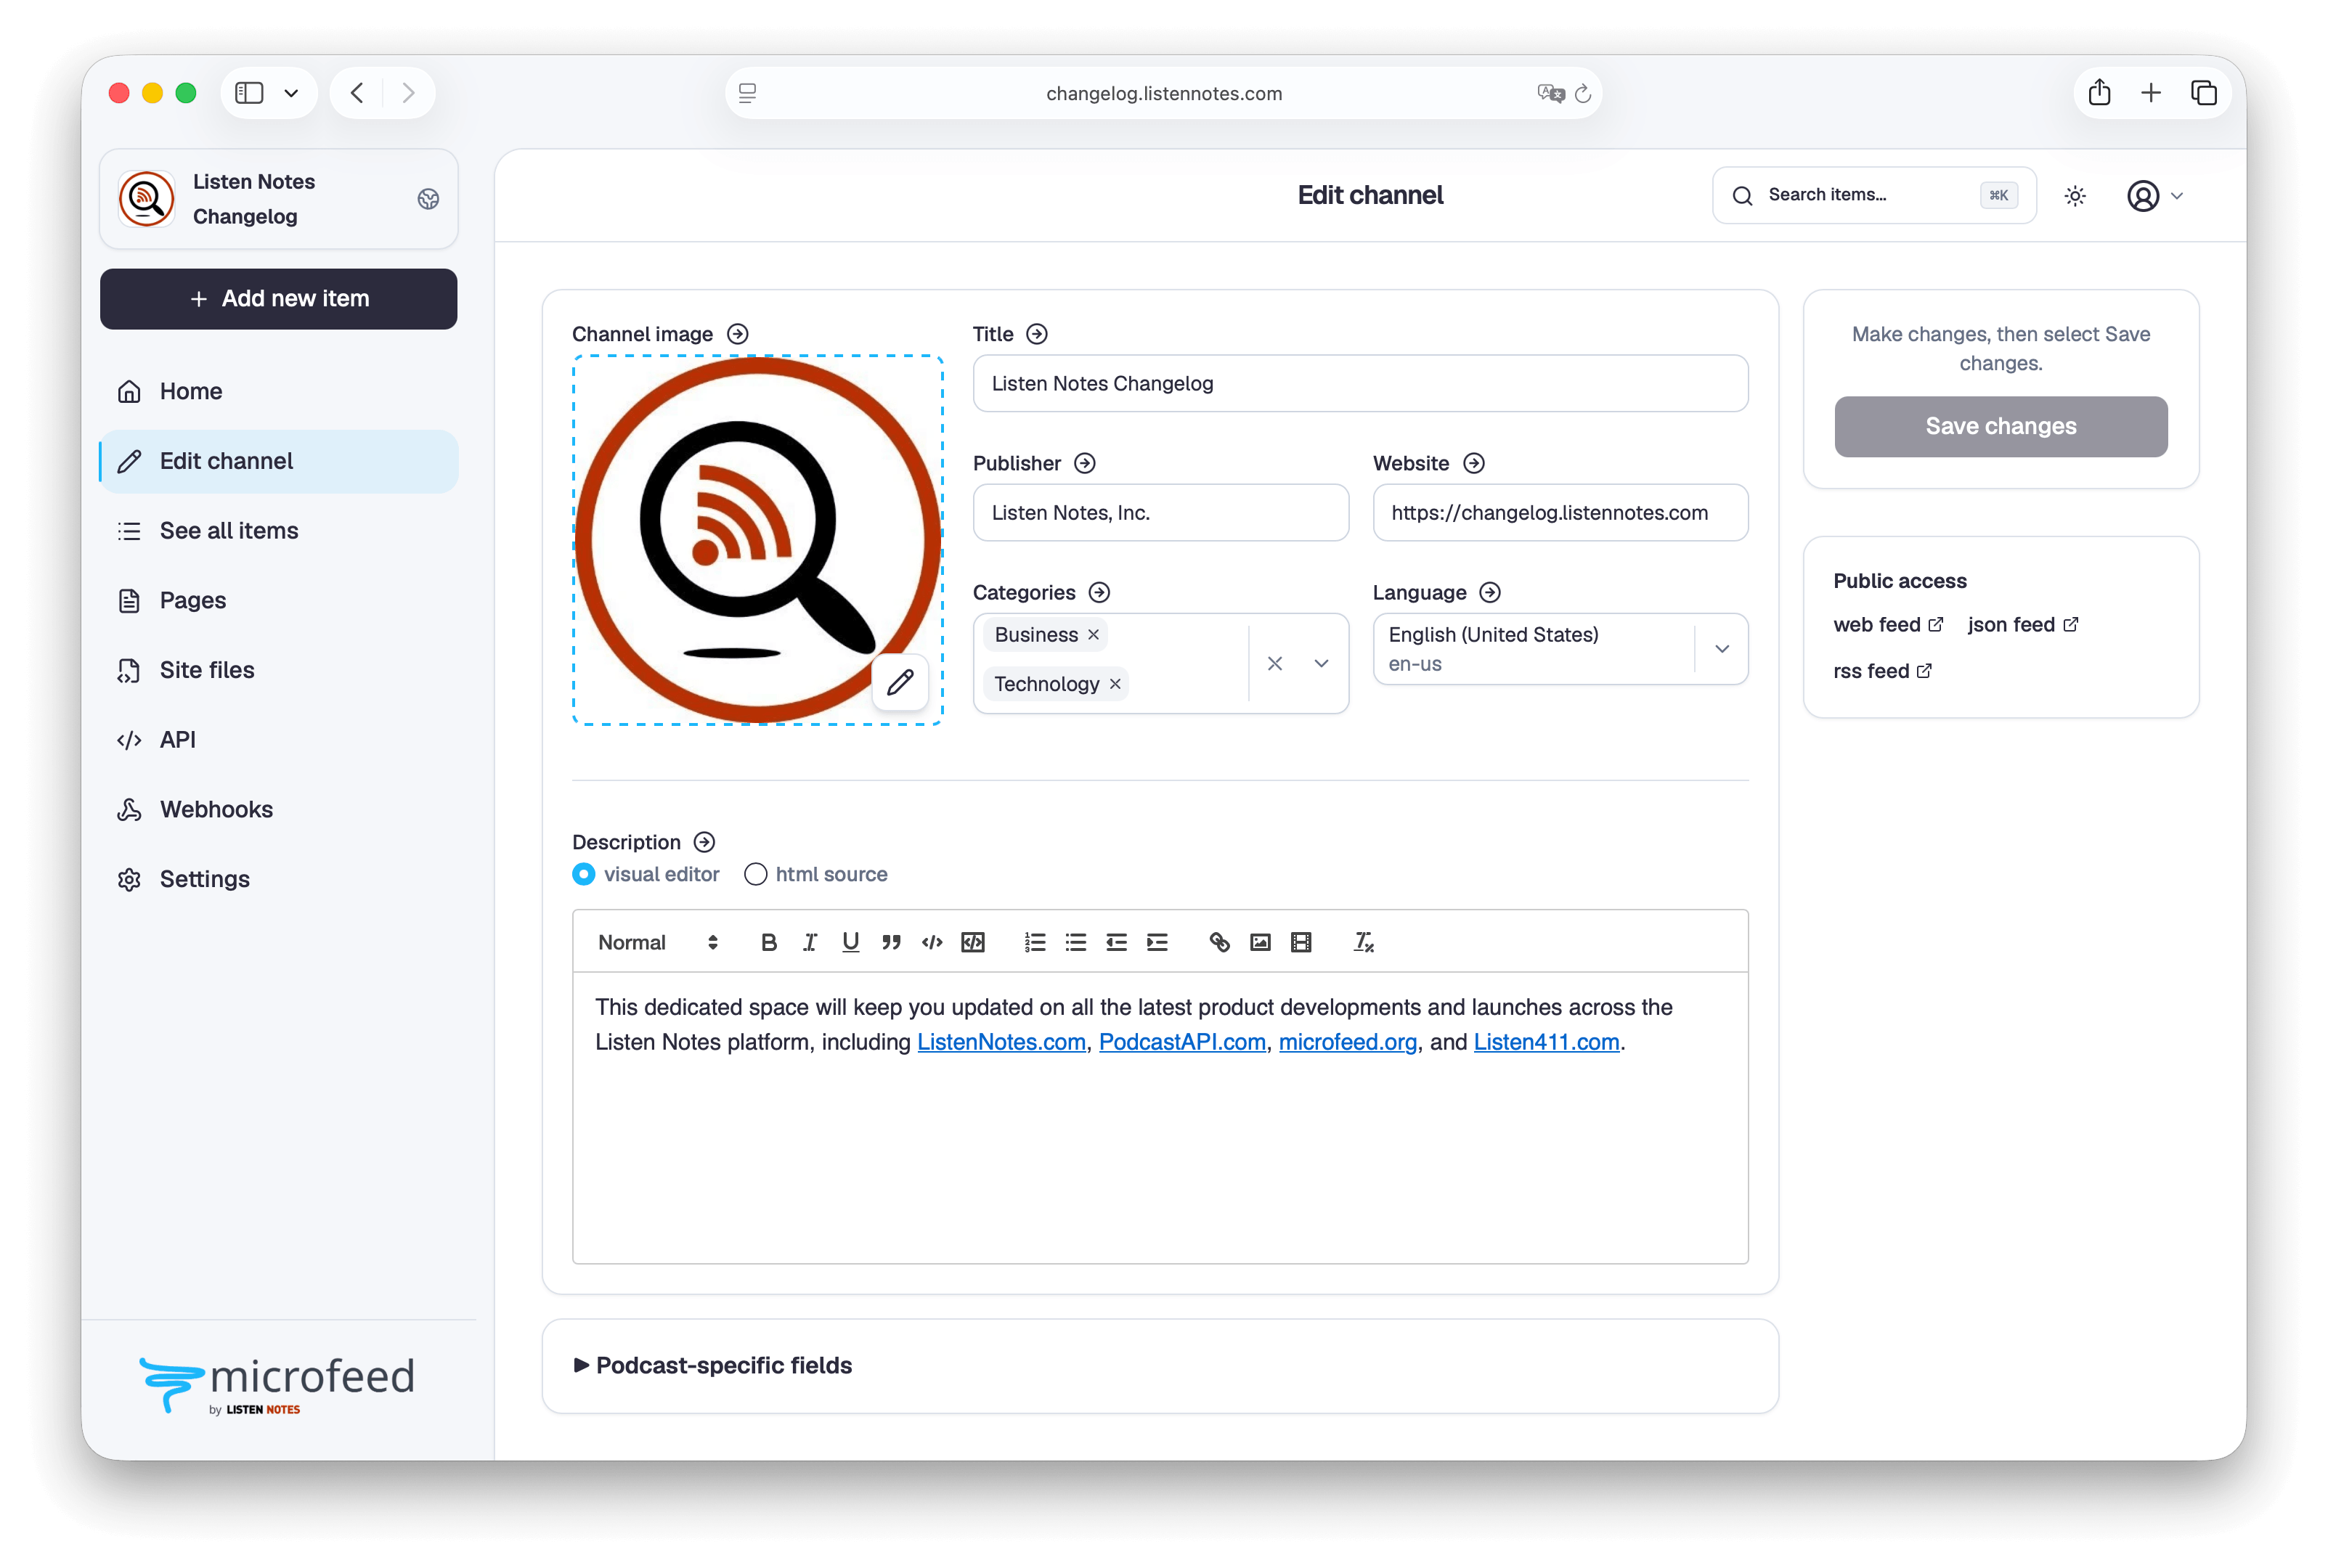The width and height of the screenshot is (2328, 1568).
Task: Click Save changes button
Action: click(x=2000, y=426)
